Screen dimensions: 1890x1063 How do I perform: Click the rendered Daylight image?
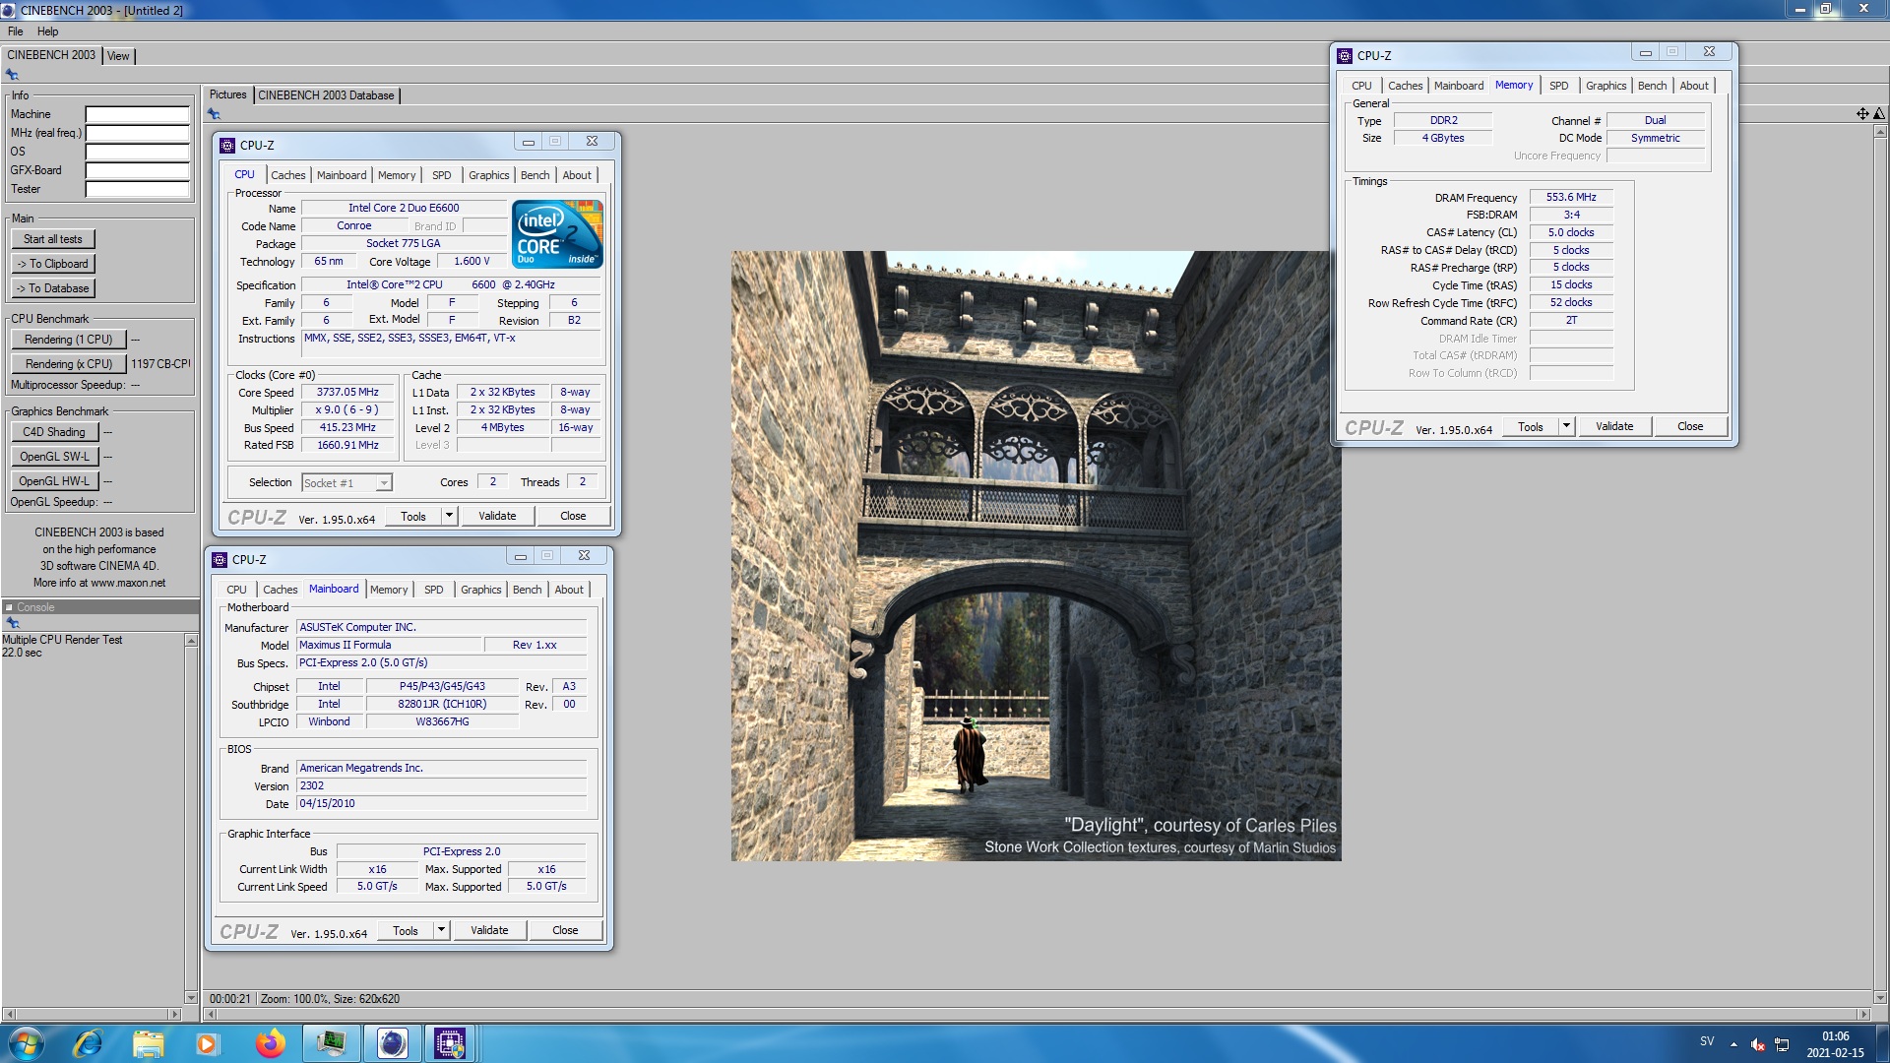[1036, 556]
